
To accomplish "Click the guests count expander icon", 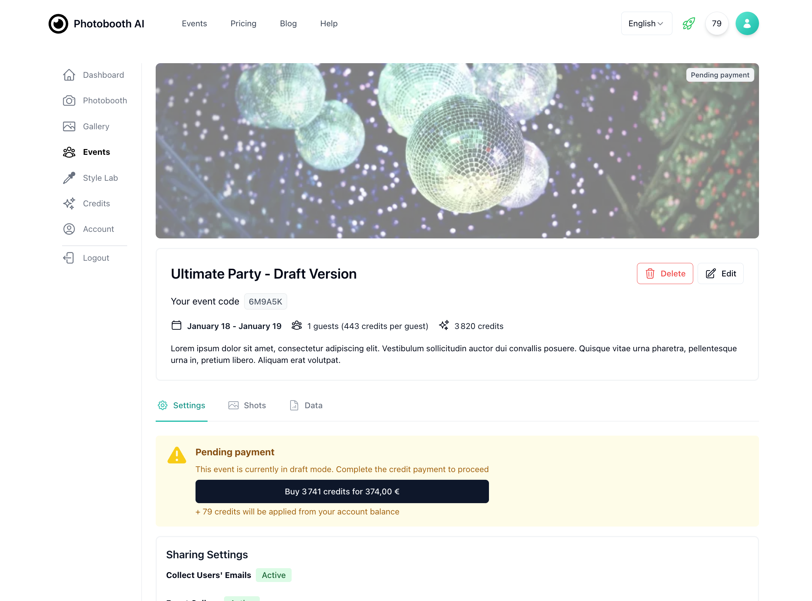I will 296,326.
